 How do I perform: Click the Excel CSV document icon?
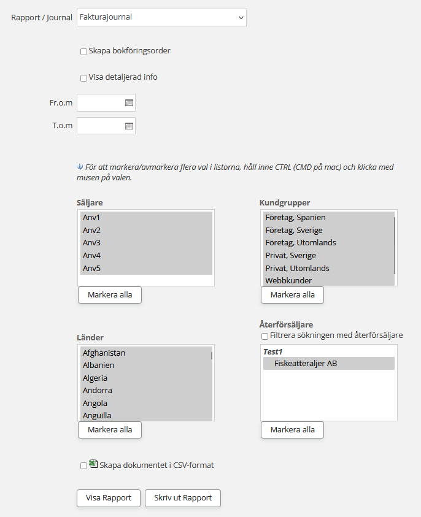[x=93, y=465]
